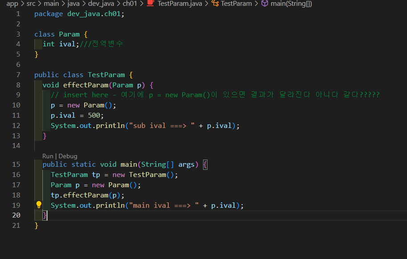Click 'int' keyword on line 4

[49, 44]
